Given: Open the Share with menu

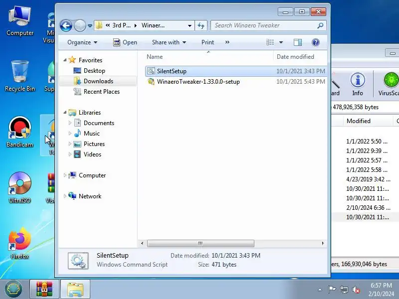Looking at the screenshot, I should [x=169, y=42].
